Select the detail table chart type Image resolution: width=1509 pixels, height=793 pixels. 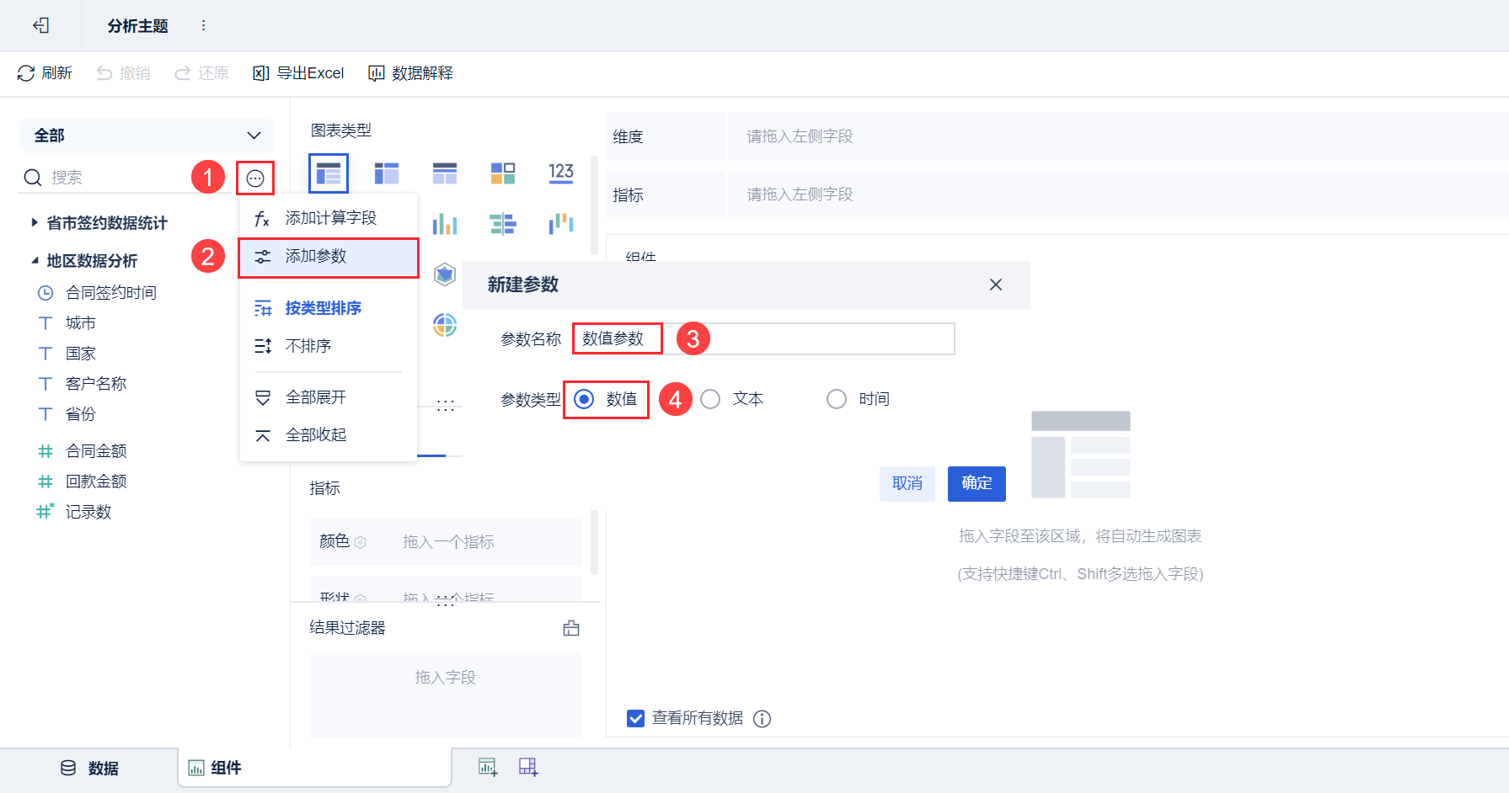pyautogui.click(x=445, y=173)
